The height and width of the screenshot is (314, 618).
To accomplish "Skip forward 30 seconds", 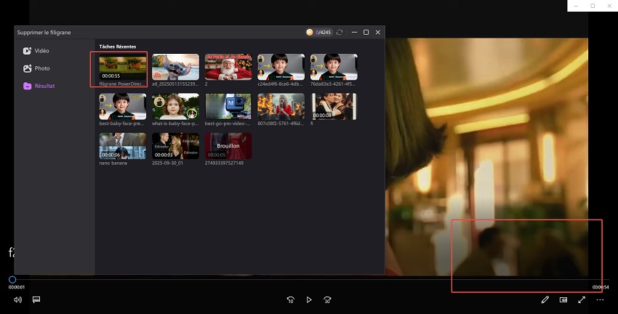I will [x=327, y=299].
